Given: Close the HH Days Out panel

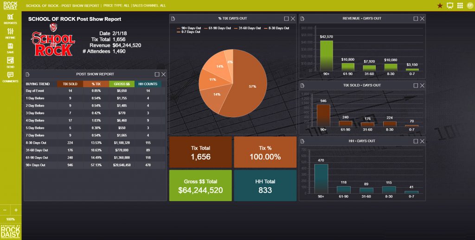Looking at the screenshot, I should tap(422, 141).
